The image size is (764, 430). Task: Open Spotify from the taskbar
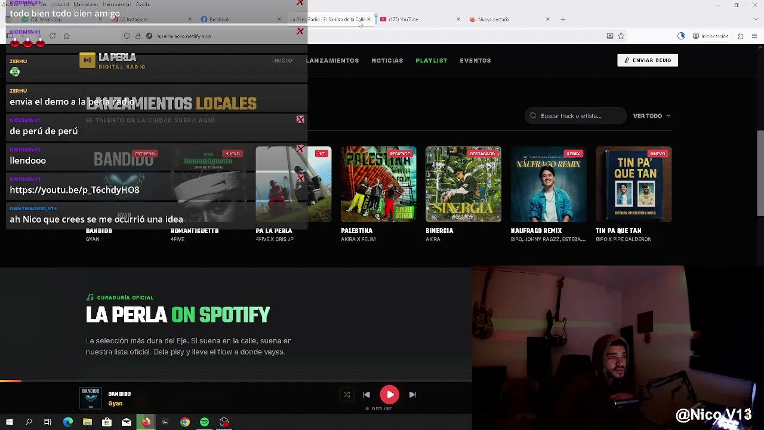pos(205,422)
